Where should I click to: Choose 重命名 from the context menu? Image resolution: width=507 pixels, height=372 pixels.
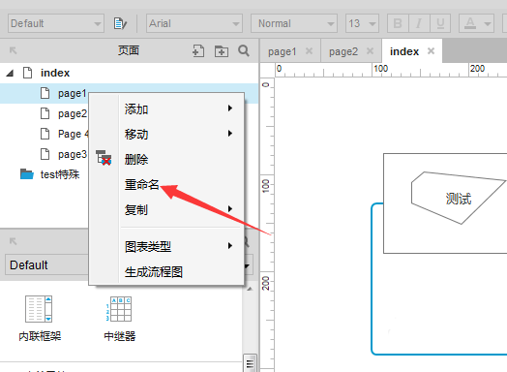click(x=142, y=184)
